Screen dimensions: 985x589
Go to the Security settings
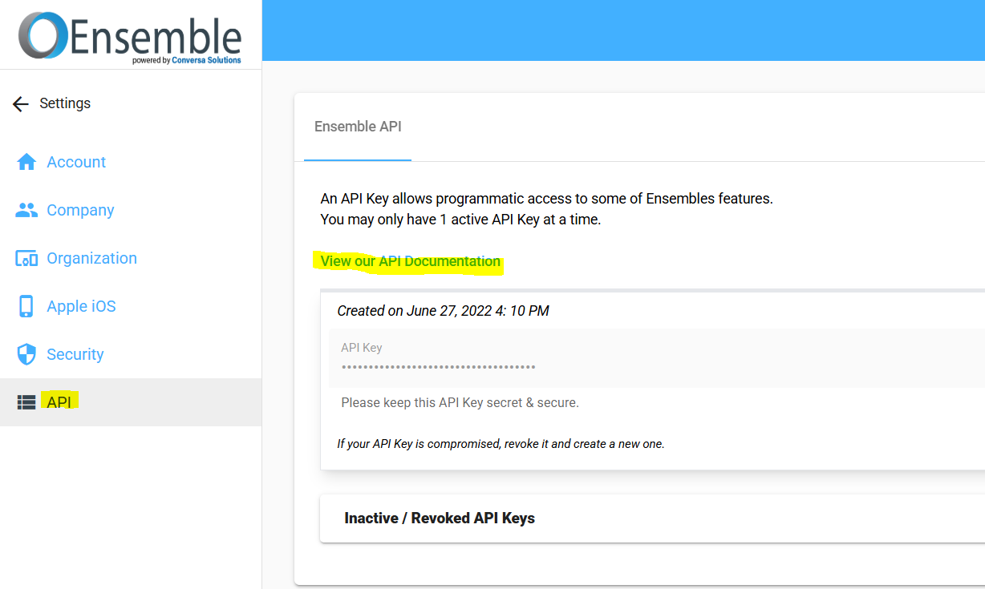pyautogui.click(x=75, y=354)
